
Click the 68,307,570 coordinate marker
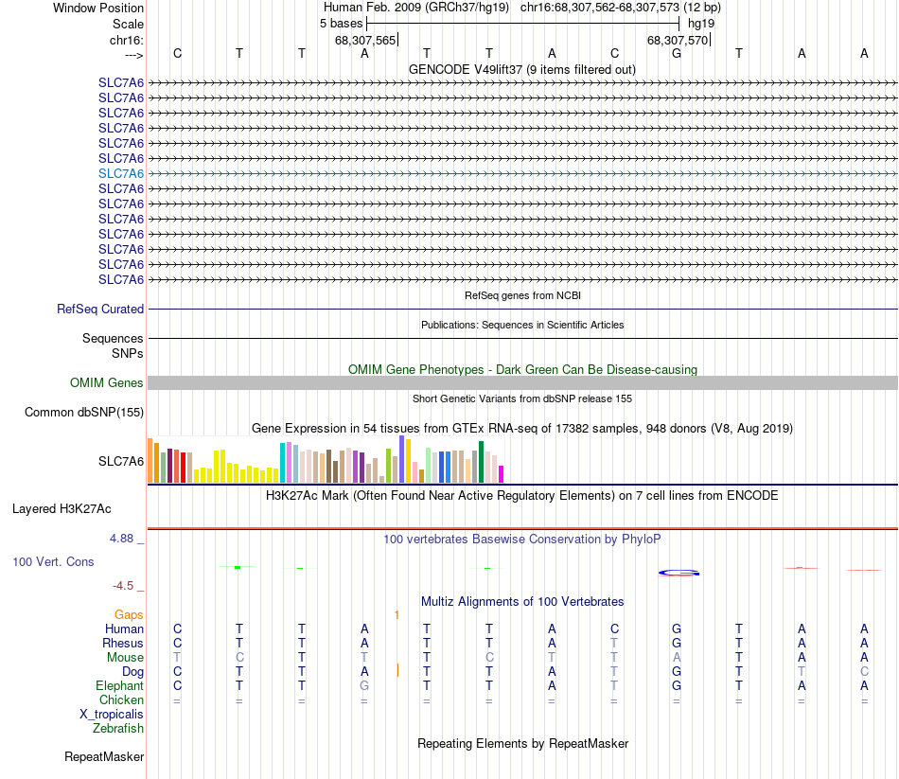point(678,40)
